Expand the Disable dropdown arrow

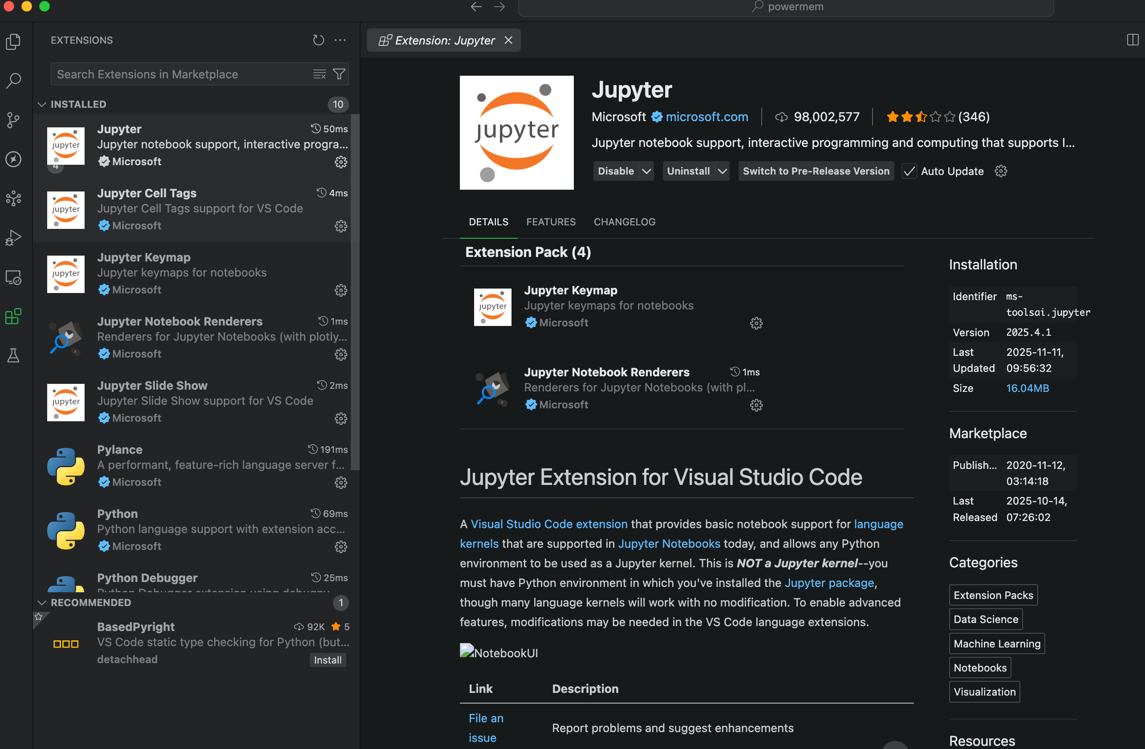[646, 171]
